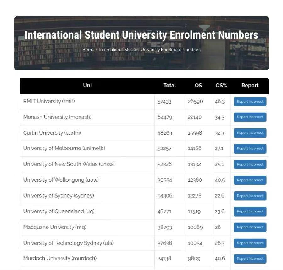The image size is (283, 270).
Task: Select the University of Melbourne (unimelb) cell
Action: (87, 149)
